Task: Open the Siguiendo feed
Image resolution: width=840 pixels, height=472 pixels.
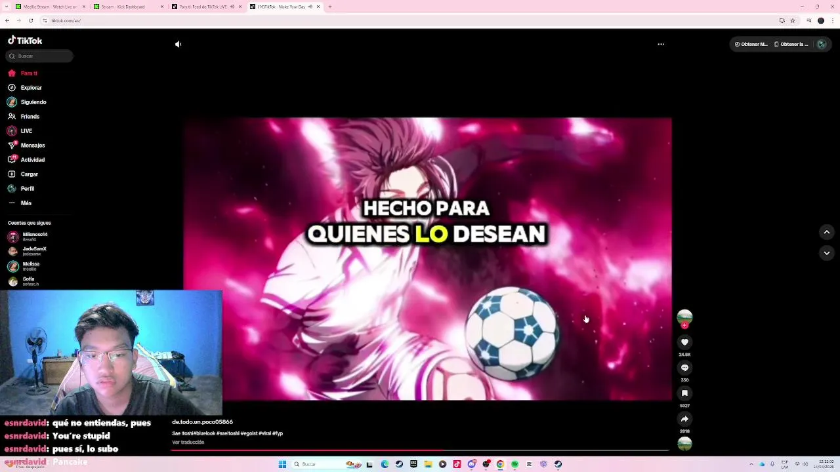Action: coord(27,102)
